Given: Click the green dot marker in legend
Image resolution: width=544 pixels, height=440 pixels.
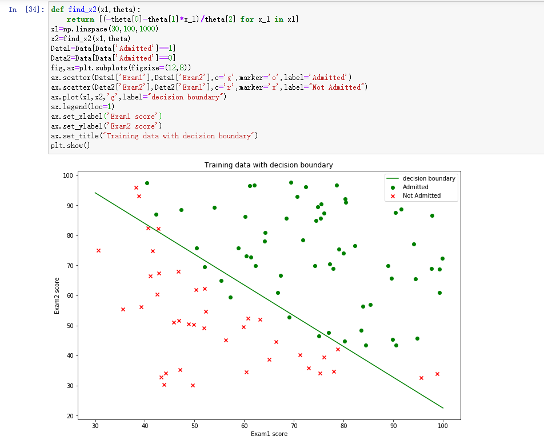Looking at the screenshot, I should [393, 187].
